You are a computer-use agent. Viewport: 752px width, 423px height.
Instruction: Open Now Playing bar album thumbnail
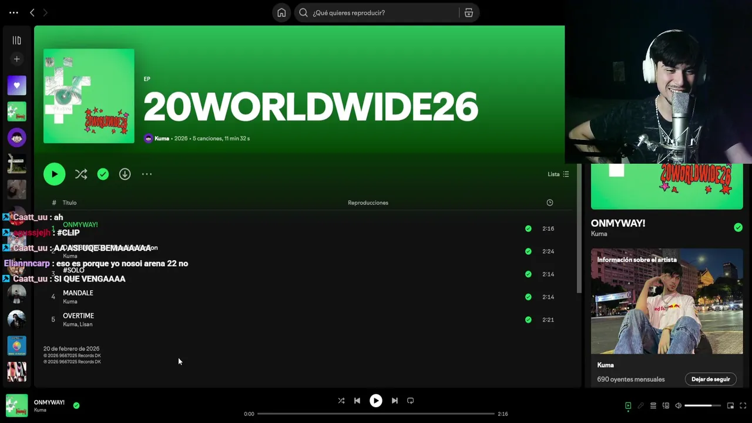[16, 405]
